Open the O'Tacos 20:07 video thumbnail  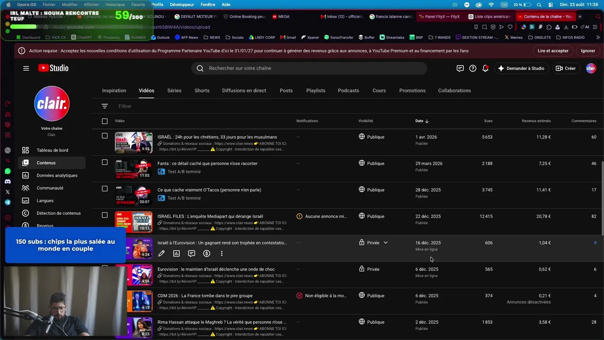pos(134,195)
